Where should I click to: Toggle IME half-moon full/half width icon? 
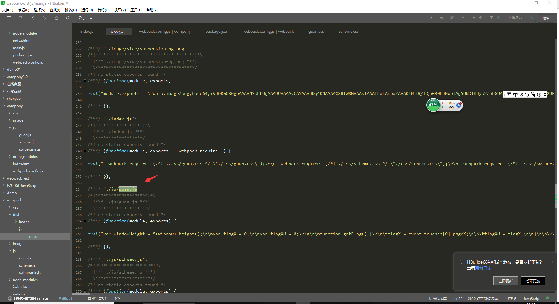pyautogui.click(x=521, y=95)
